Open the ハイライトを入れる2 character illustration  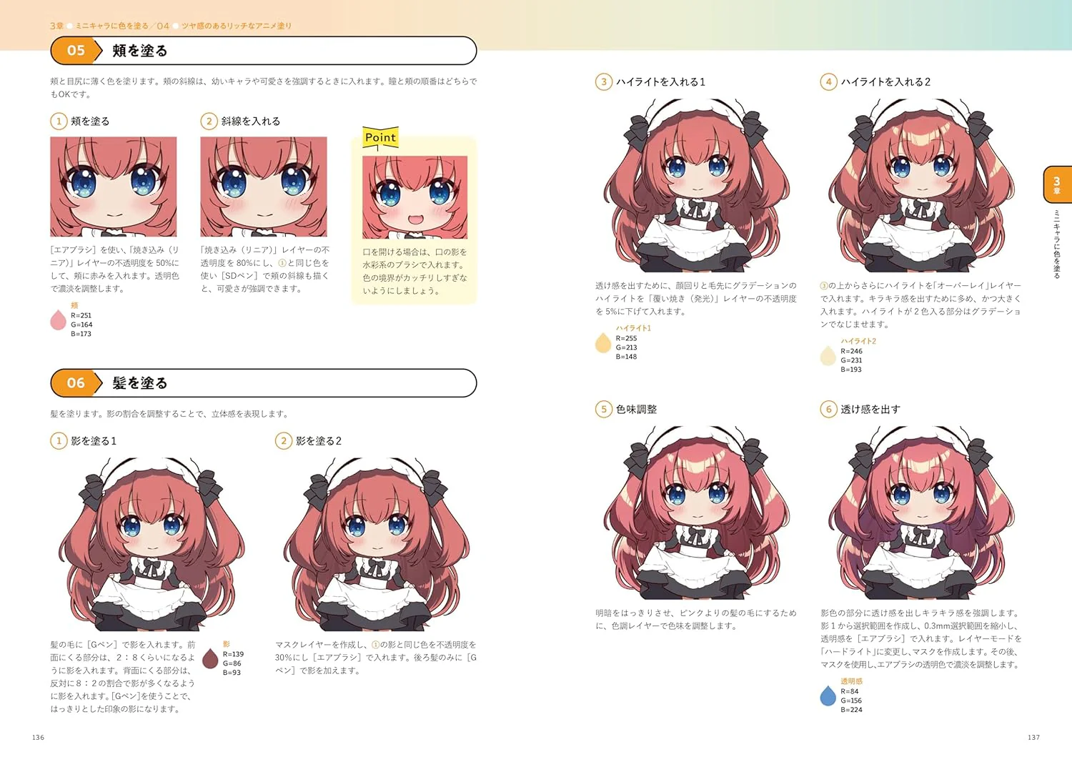922,184
